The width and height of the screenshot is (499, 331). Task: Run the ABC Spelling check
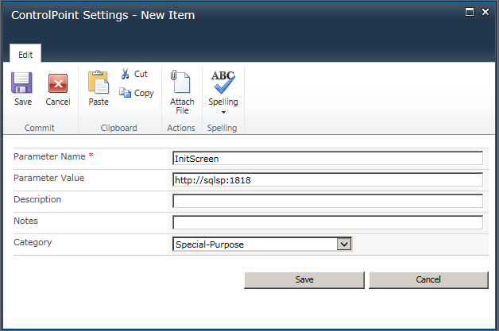222,83
